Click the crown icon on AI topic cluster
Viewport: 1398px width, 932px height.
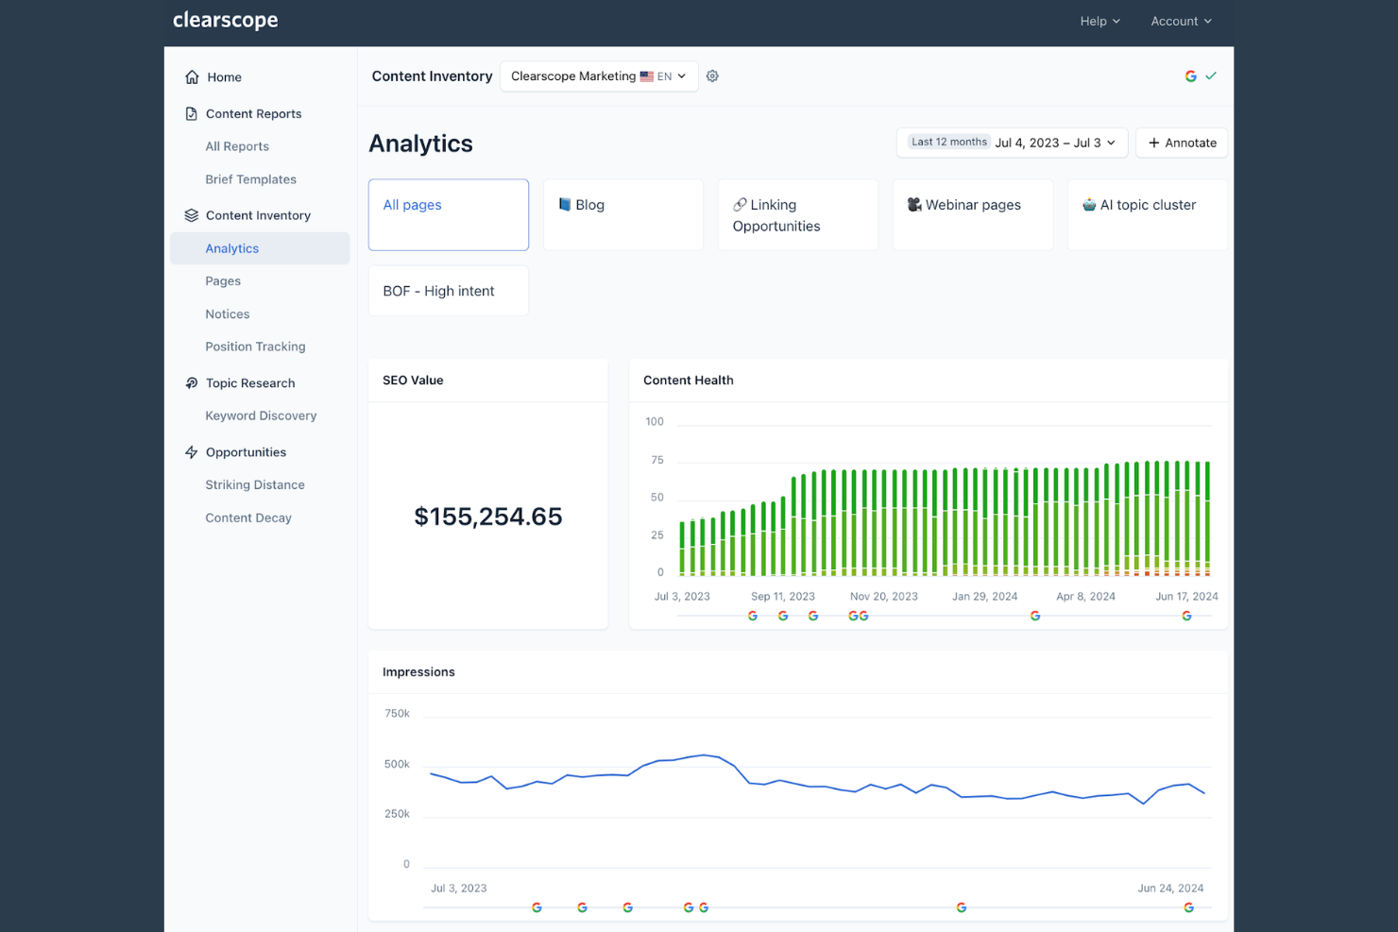(1090, 204)
